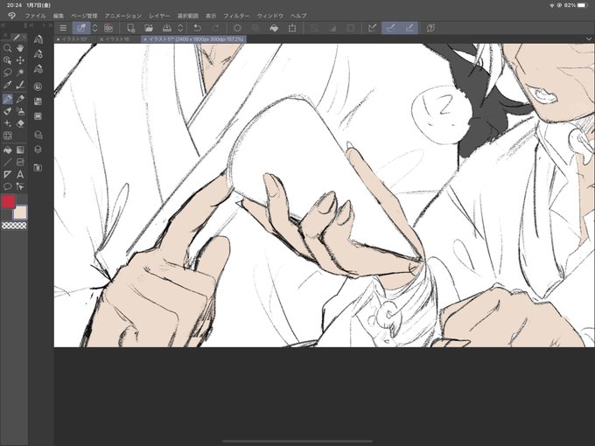
Task: Switch to the イラスト17 canvas tab
Action: pos(194,39)
